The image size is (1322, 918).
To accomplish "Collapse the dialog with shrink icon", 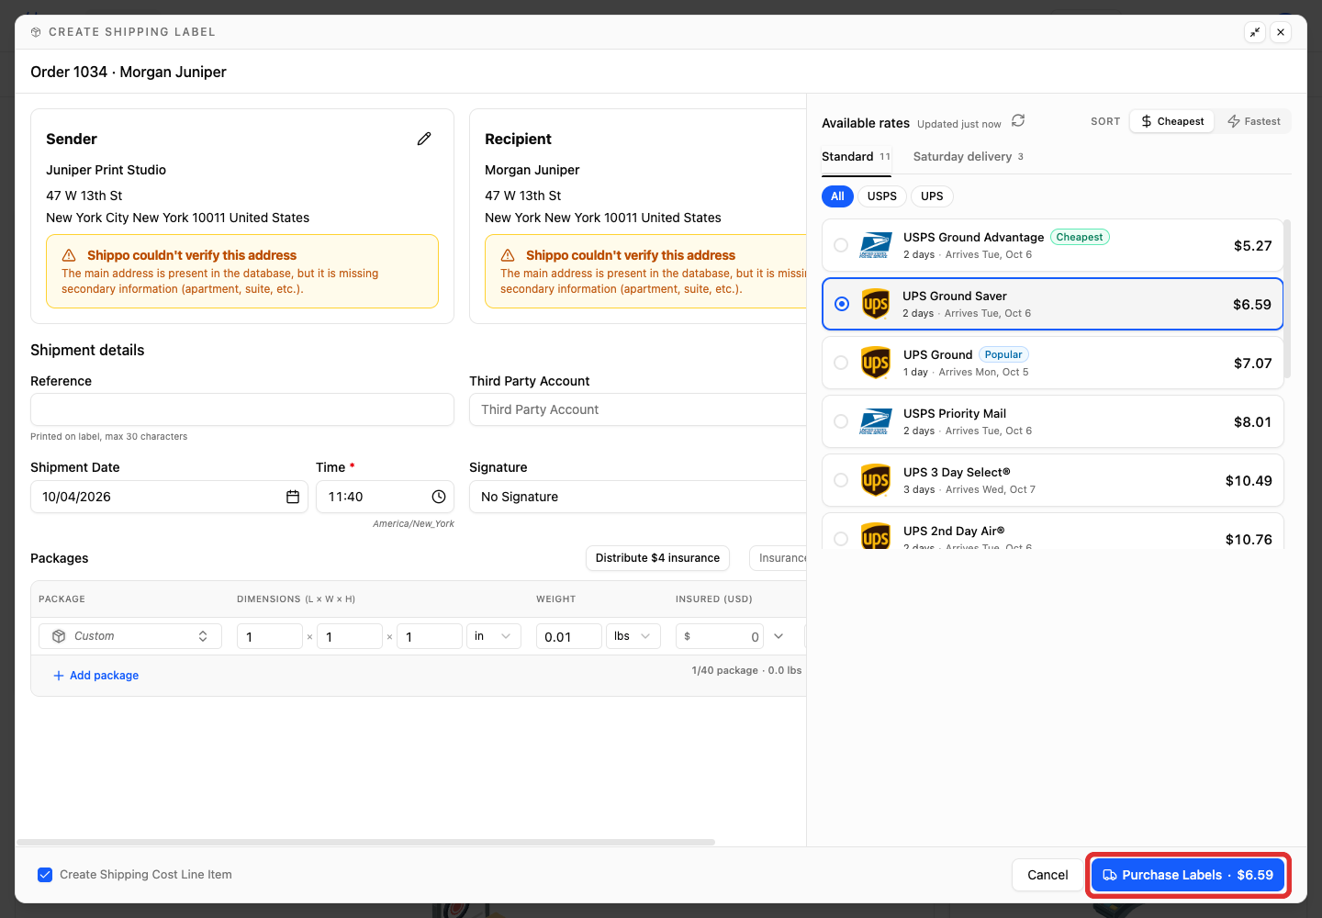I will point(1255,32).
